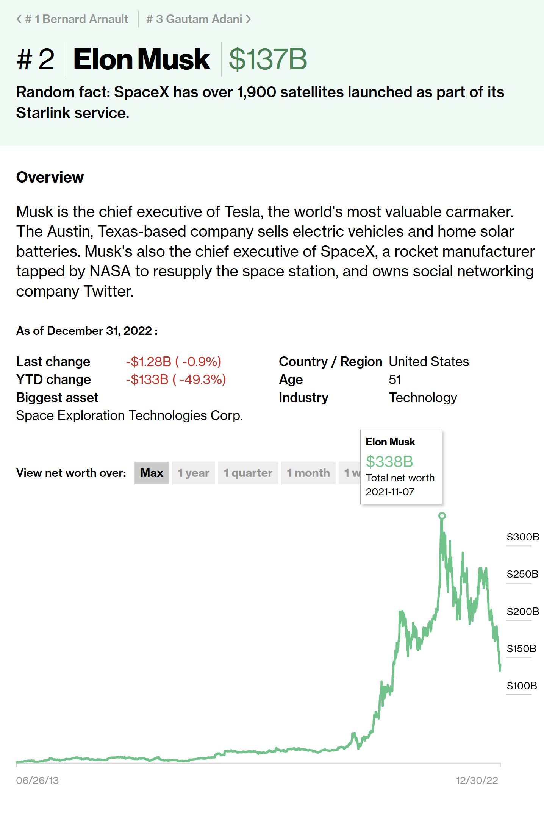
Task: Select the partially hidden 1 week range
Action: point(350,473)
